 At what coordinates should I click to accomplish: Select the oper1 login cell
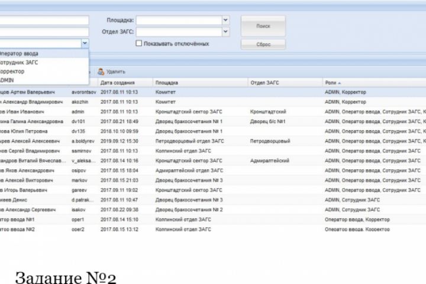78,220
